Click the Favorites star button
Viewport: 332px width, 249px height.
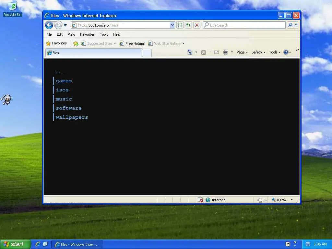[56, 43]
